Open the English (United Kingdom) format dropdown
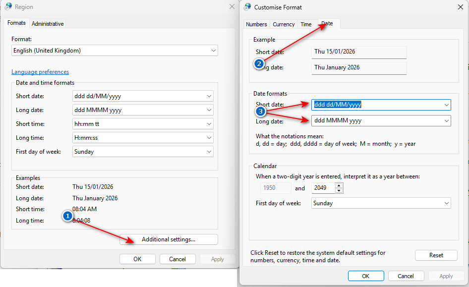Viewport: 469px width, 287px height. point(115,51)
